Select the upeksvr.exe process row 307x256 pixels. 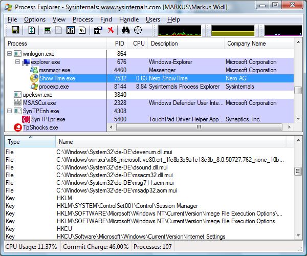[149, 95]
